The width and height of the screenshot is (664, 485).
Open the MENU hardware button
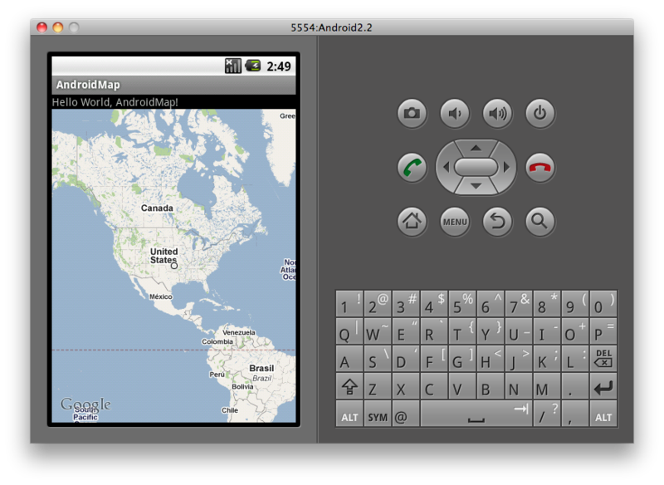click(455, 221)
